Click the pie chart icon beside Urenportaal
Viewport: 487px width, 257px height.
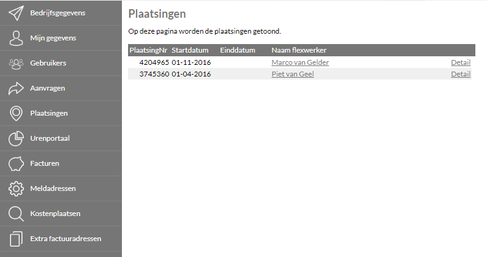coord(16,138)
